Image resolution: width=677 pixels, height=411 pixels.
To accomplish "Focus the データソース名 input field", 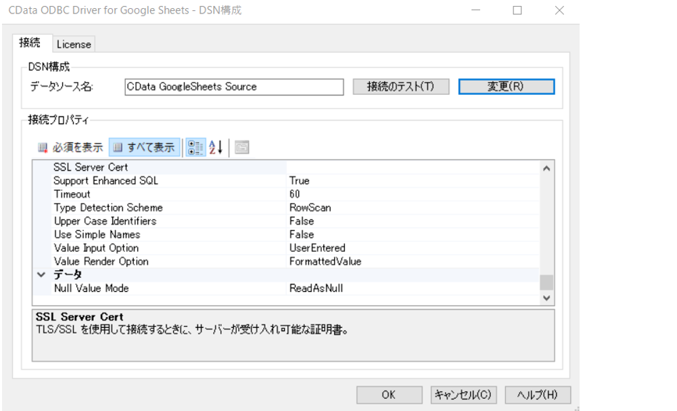I will pos(234,87).
